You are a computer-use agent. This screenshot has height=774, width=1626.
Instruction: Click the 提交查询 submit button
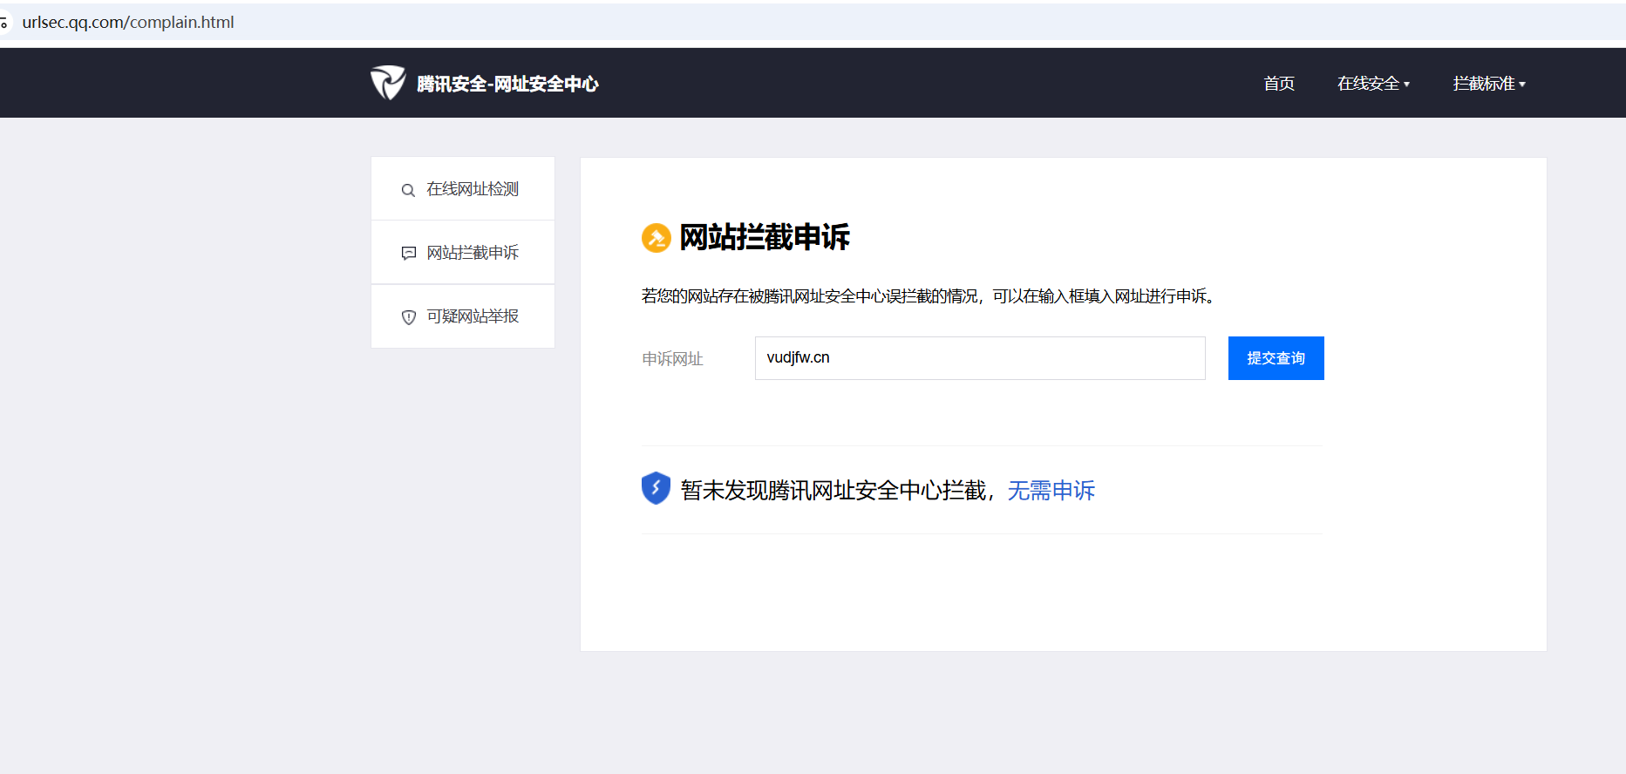(1276, 358)
